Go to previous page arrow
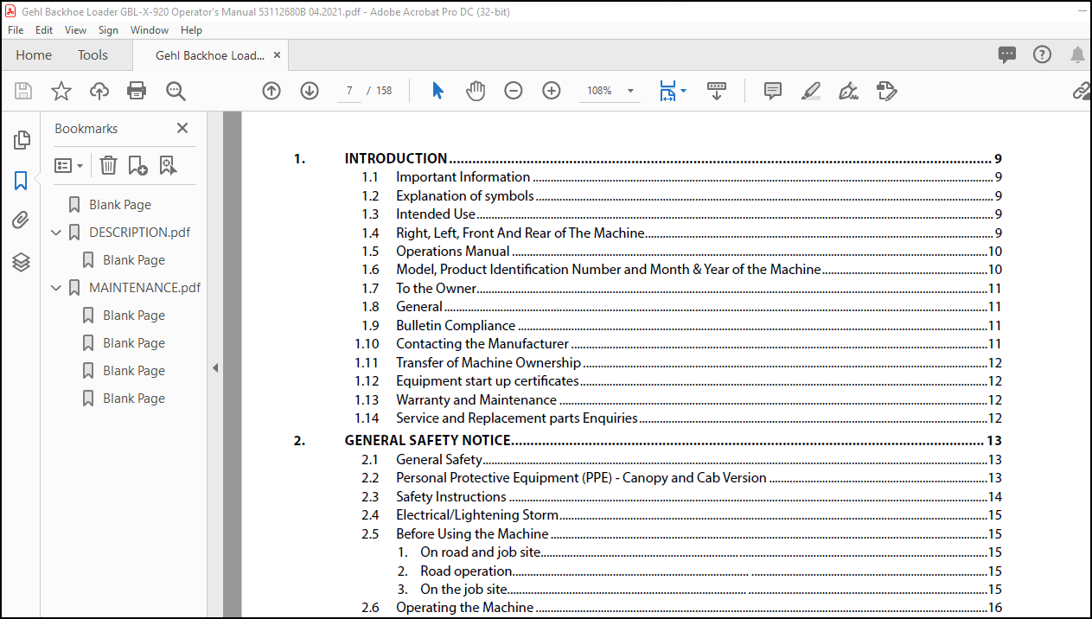1092x619 pixels. [x=271, y=91]
